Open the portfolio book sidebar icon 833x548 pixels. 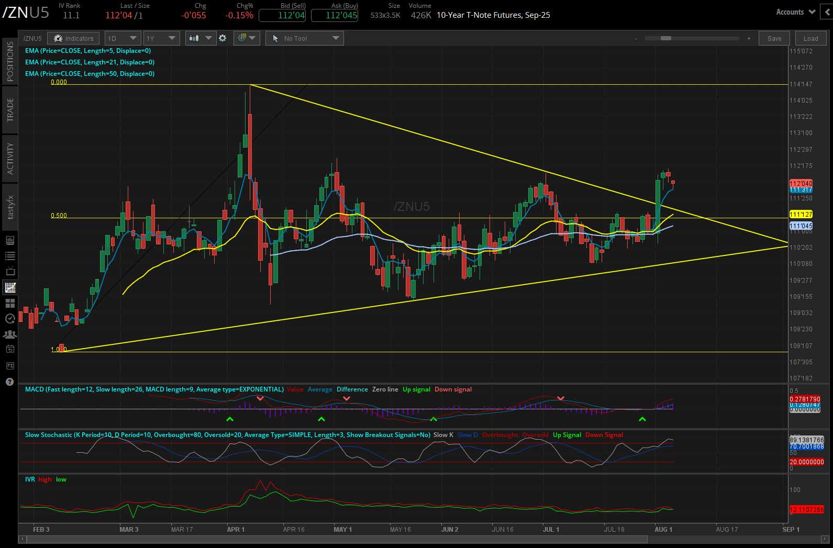click(10, 240)
